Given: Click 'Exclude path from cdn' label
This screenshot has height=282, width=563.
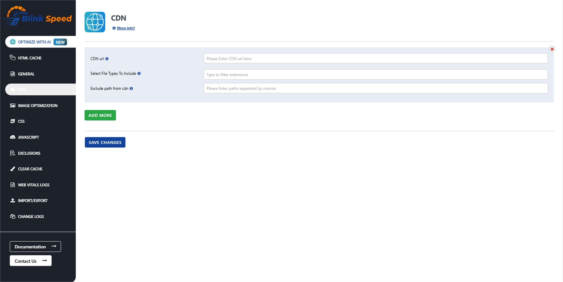Looking at the screenshot, I should pyautogui.click(x=109, y=89).
